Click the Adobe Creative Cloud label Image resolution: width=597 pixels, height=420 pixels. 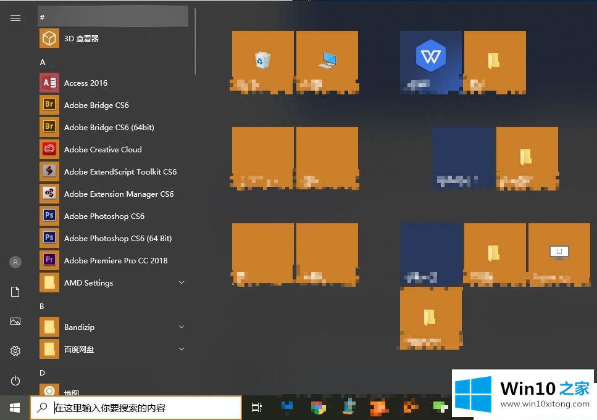103,149
